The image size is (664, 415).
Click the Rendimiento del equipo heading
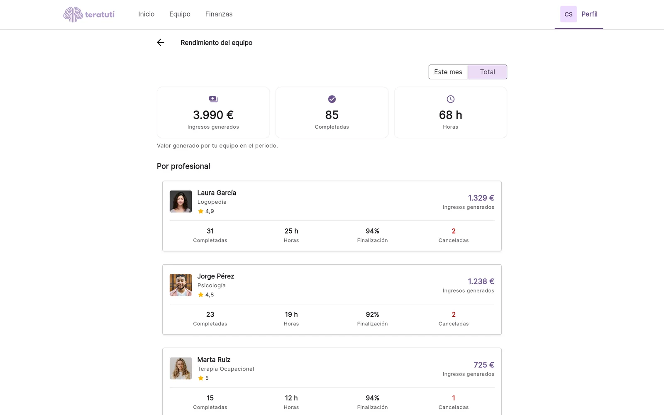pyautogui.click(x=217, y=43)
